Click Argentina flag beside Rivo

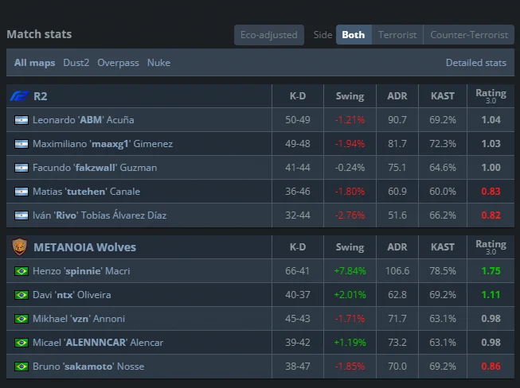pos(22,215)
